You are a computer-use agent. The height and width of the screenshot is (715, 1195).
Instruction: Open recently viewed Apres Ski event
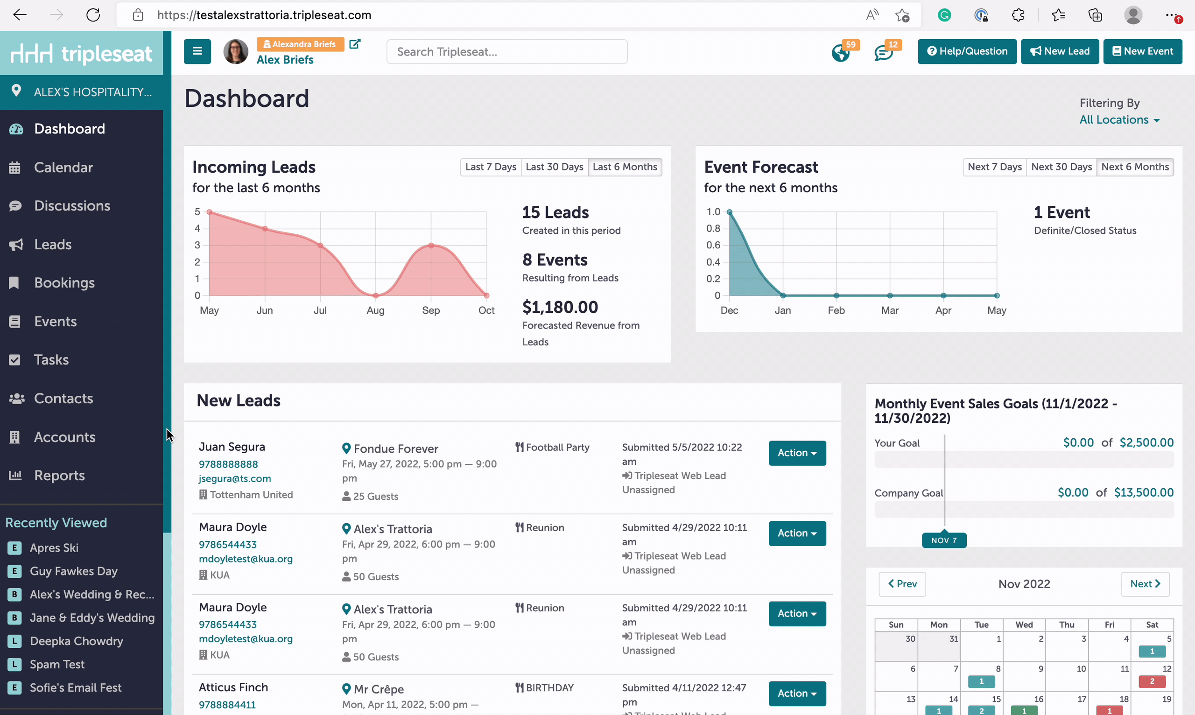click(x=54, y=548)
